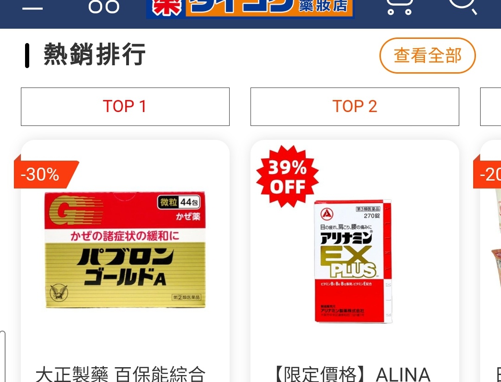Open the category grid icon in header
The width and height of the screenshot is (501, 382).
(x=104, y=6)
